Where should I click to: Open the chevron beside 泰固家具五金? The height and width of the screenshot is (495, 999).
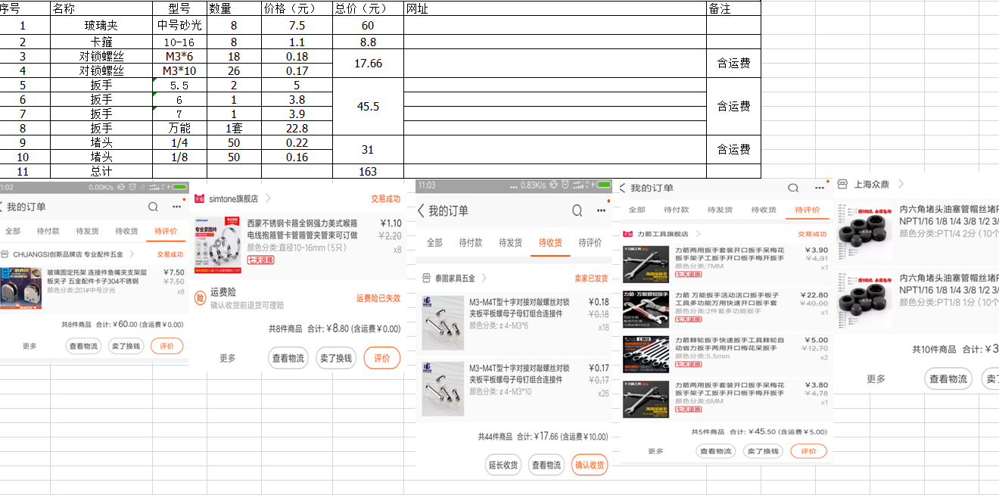pyautogui.click(x=484, y=279)
